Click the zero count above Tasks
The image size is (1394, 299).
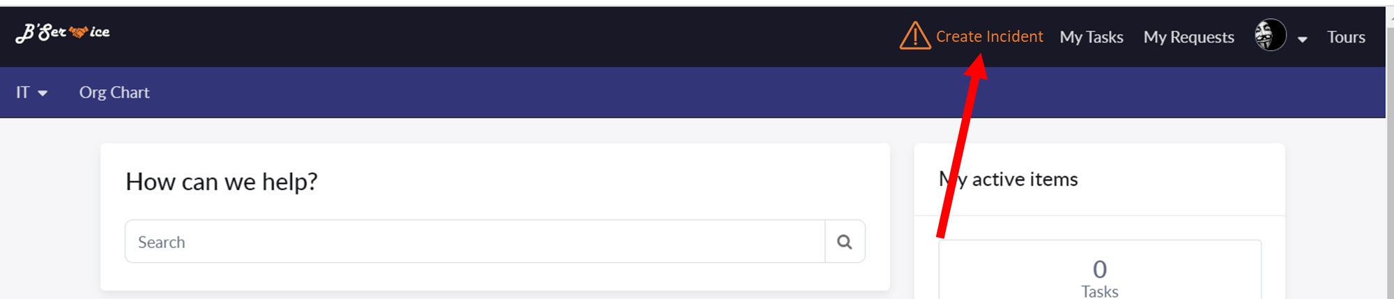(1100, 269)
